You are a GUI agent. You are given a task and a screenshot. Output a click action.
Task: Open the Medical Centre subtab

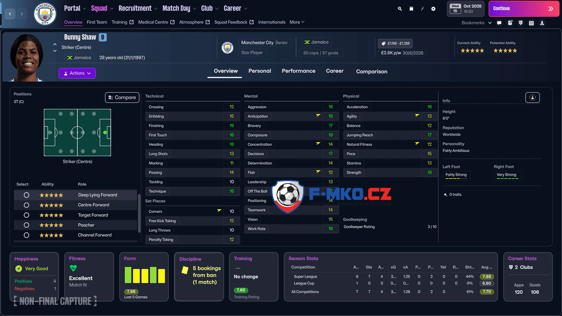coord(157,22)
